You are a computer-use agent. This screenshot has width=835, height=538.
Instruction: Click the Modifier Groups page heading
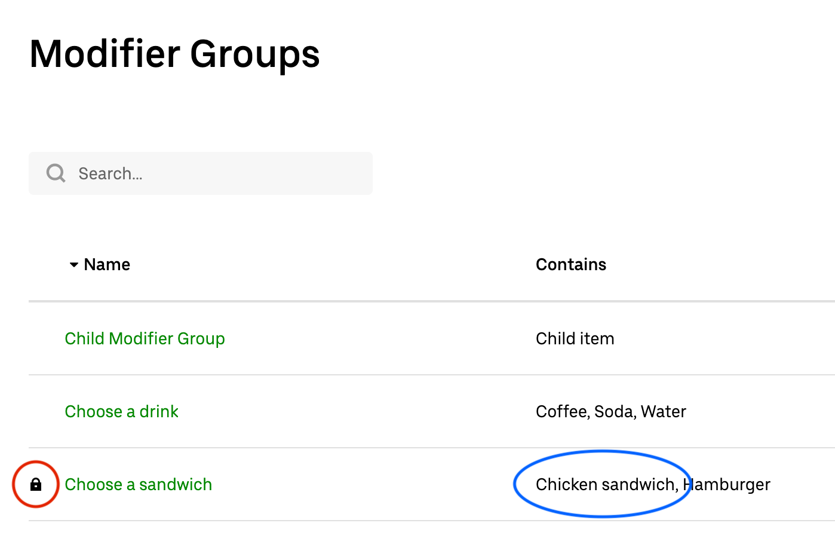pos(174,54)
